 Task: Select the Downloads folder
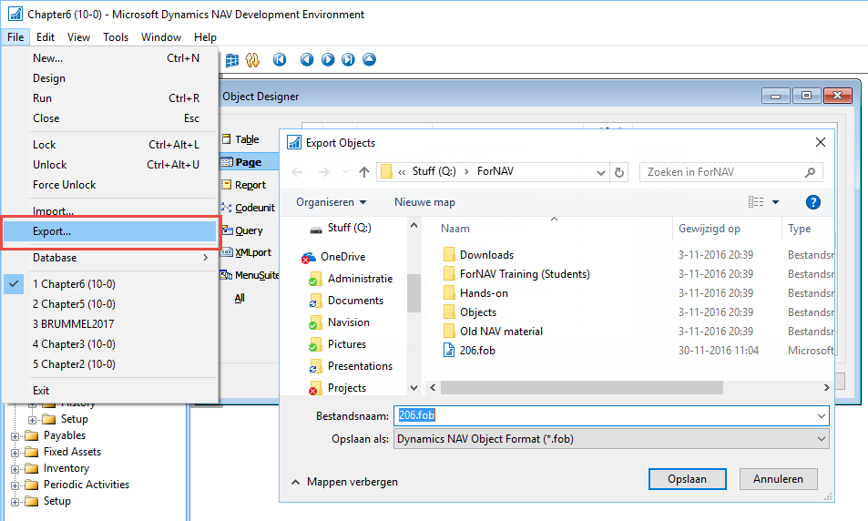click(x=486, y=255)
